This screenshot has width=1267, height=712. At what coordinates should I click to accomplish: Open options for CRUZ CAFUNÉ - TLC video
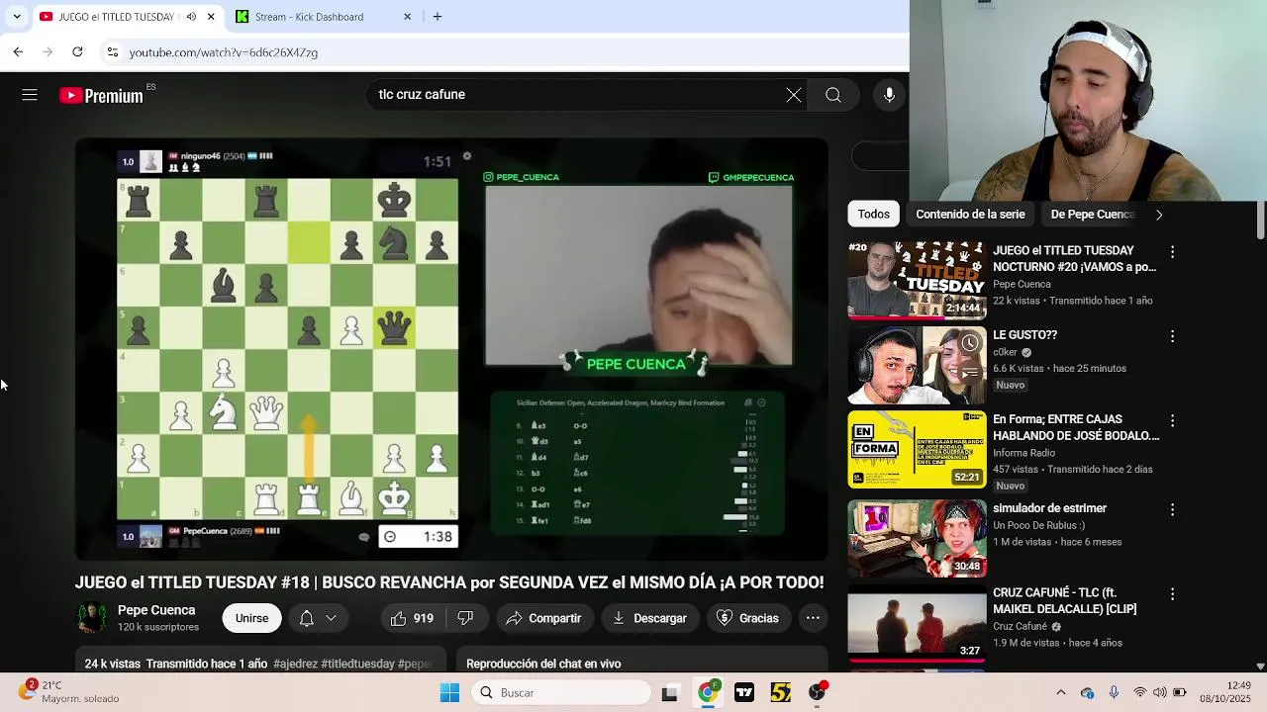(x=1172, y=594)
